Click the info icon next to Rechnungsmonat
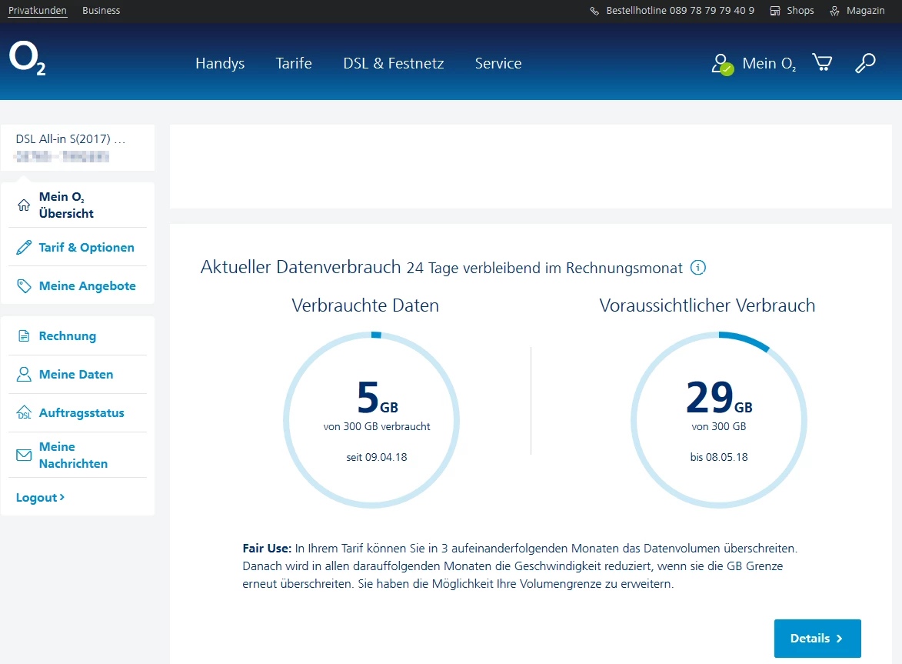902x664 pixels. coord(697,268)
